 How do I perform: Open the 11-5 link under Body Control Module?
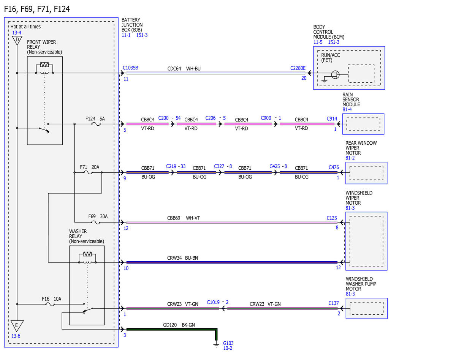tap(318, 42)
